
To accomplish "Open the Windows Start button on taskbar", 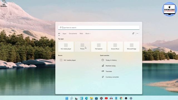I will coord(67,98).
